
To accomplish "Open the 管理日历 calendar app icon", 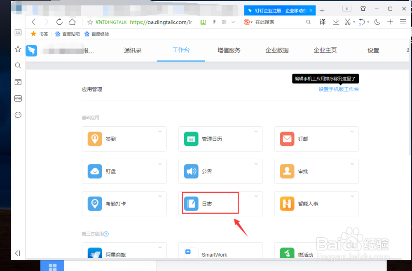I will [191, 139].
